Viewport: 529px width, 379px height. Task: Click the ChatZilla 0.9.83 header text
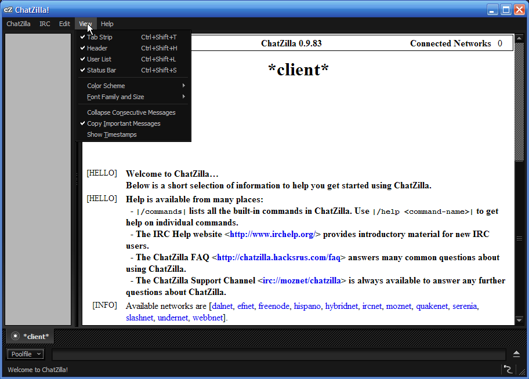click(x=292, y=43)
